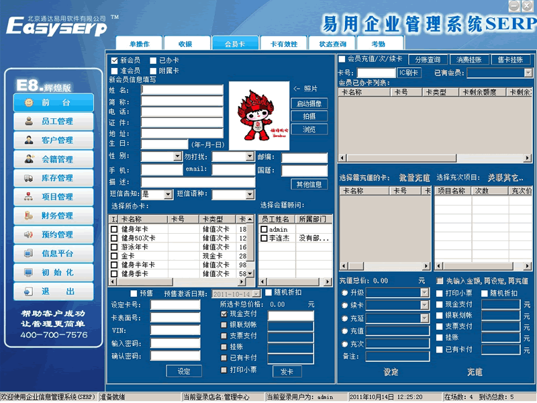Click the speaker icon beside 预约管理

28,234
